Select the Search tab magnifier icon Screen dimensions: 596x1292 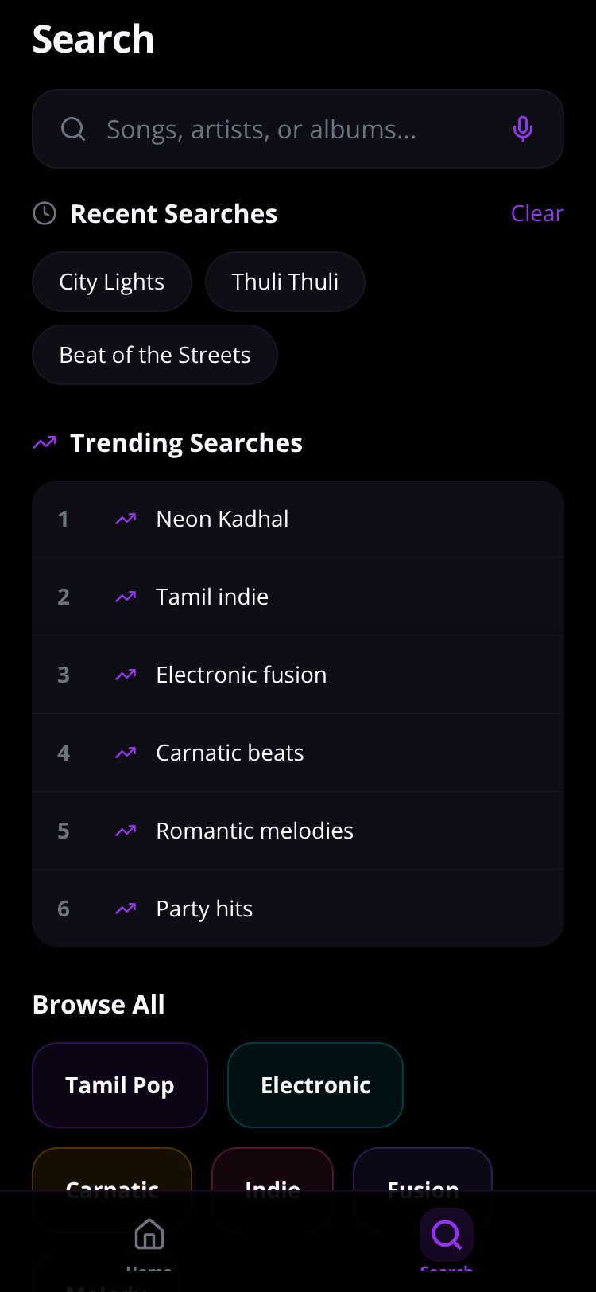point(447,1235)
